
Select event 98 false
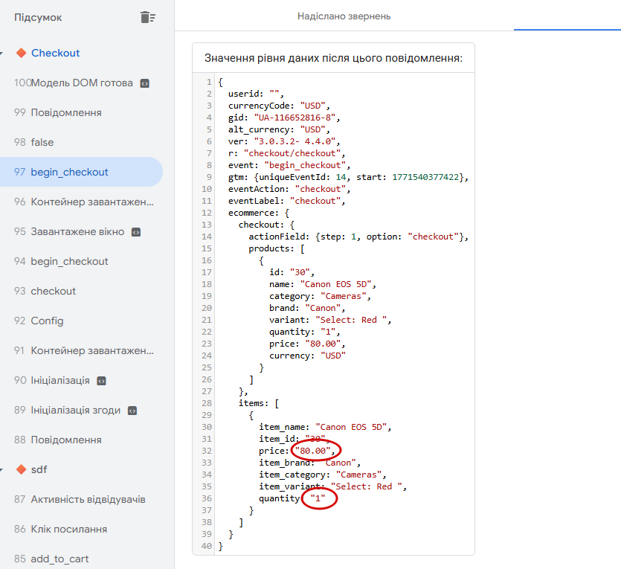click(x=42, y=142)
